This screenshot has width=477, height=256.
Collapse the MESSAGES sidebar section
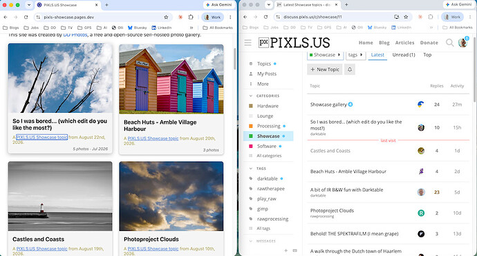263,241
